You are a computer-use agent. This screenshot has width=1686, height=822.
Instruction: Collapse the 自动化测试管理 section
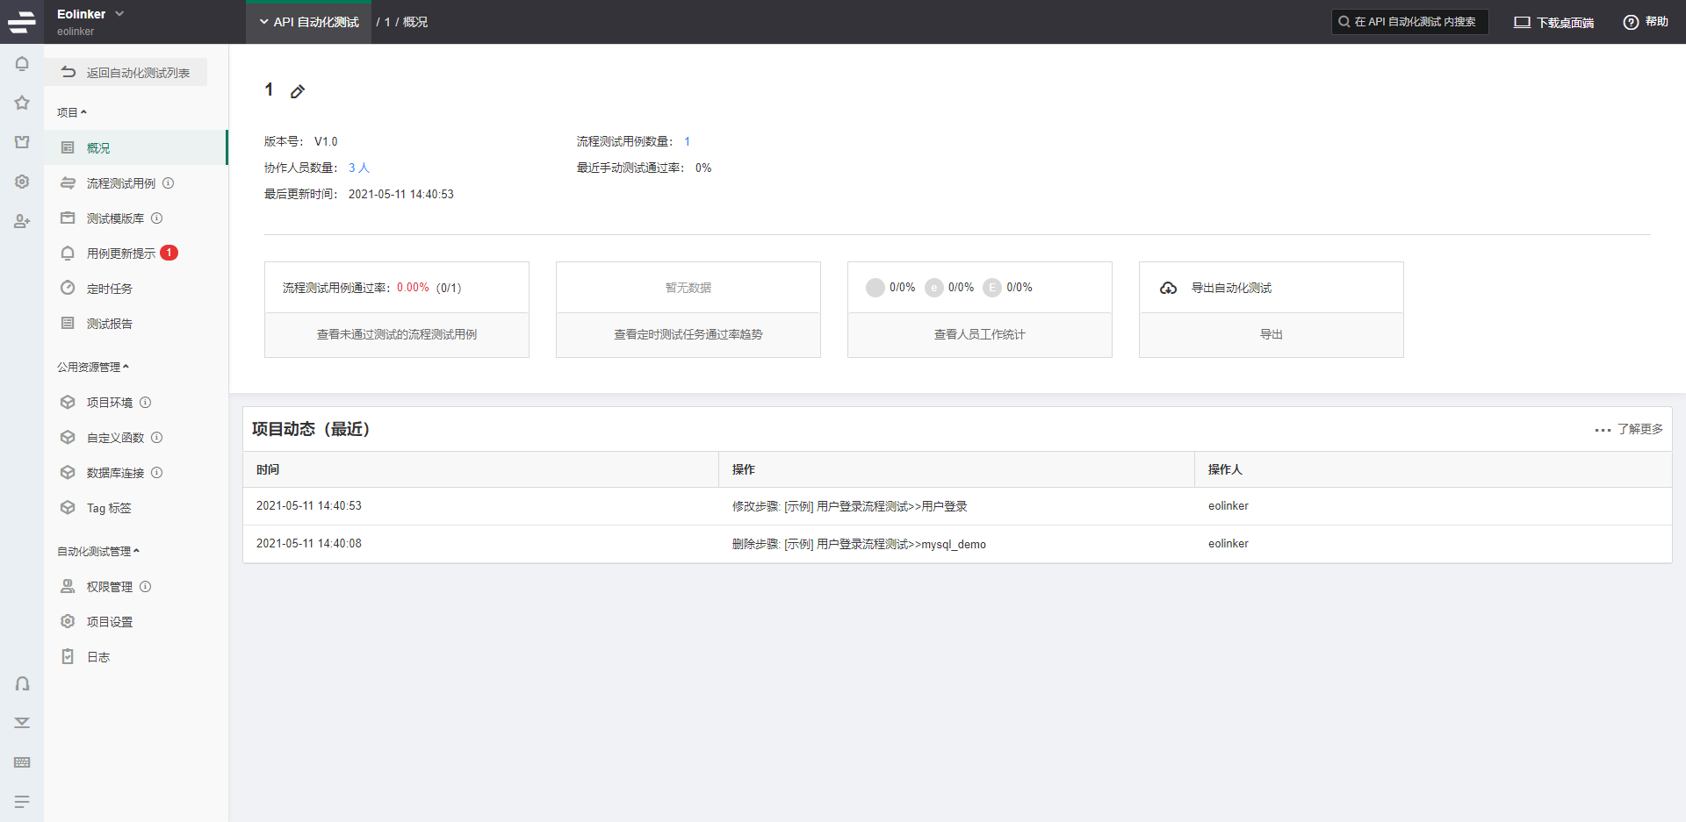coord(98,551)
